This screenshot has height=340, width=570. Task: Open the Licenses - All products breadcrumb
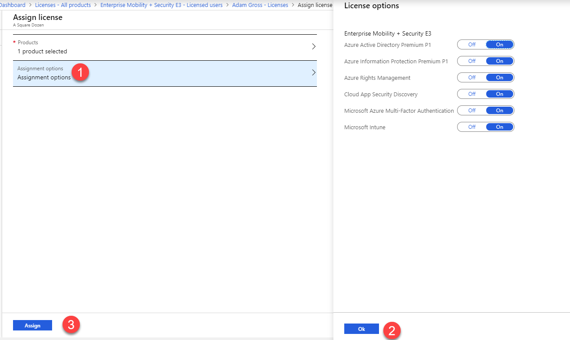tap(63, 5)
